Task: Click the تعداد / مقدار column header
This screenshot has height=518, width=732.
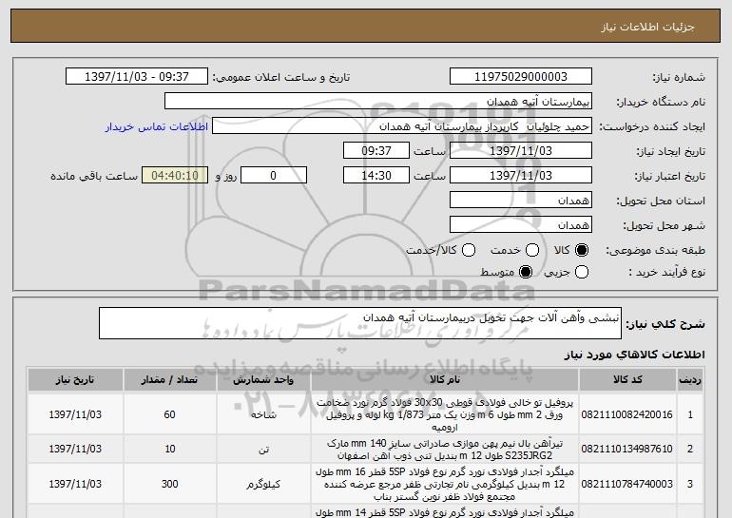Action: click(170, 380)
